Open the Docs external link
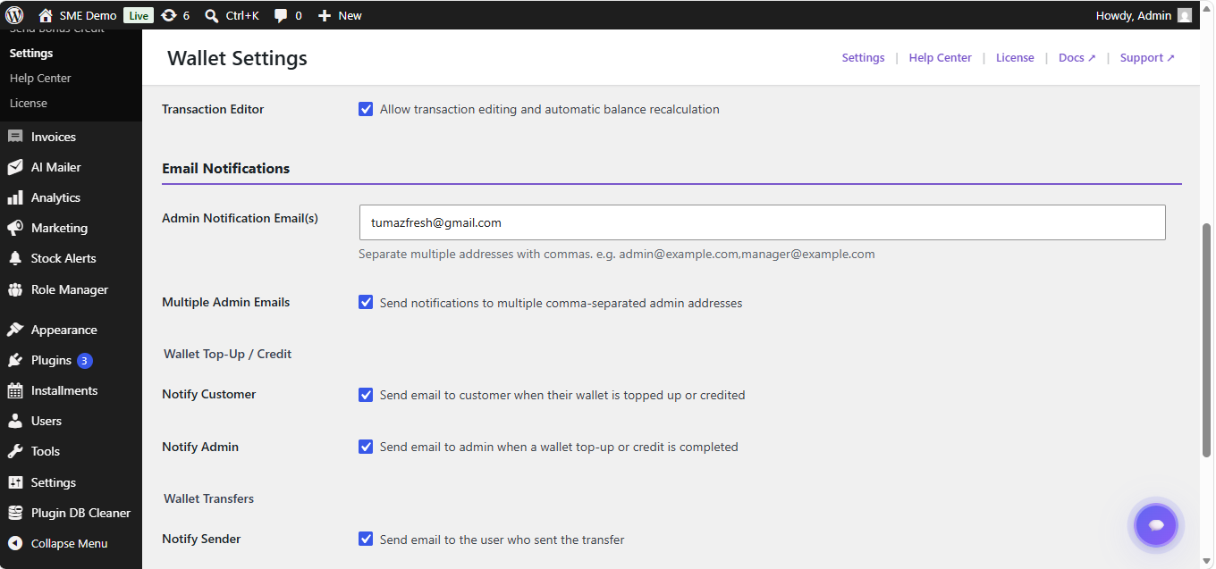The width and height of the screenshot is (1216, 569). [x=1077, y=57]
